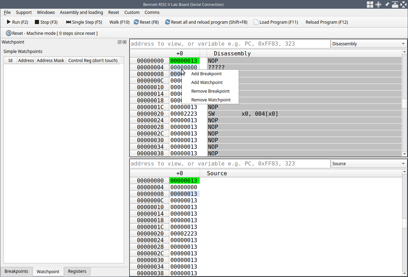Click Reload Program (F12) button
The width and height of the screenshot is (408, 277).
pos(326,22)
